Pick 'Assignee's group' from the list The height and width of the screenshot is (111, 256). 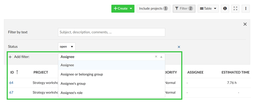[x=73, y=83]
